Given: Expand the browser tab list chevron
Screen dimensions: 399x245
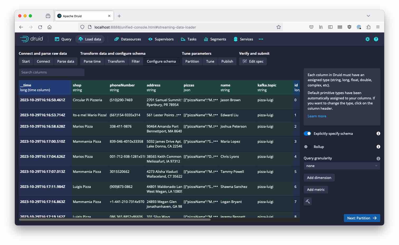Looking at the screenshot, I should coord(368,16).
